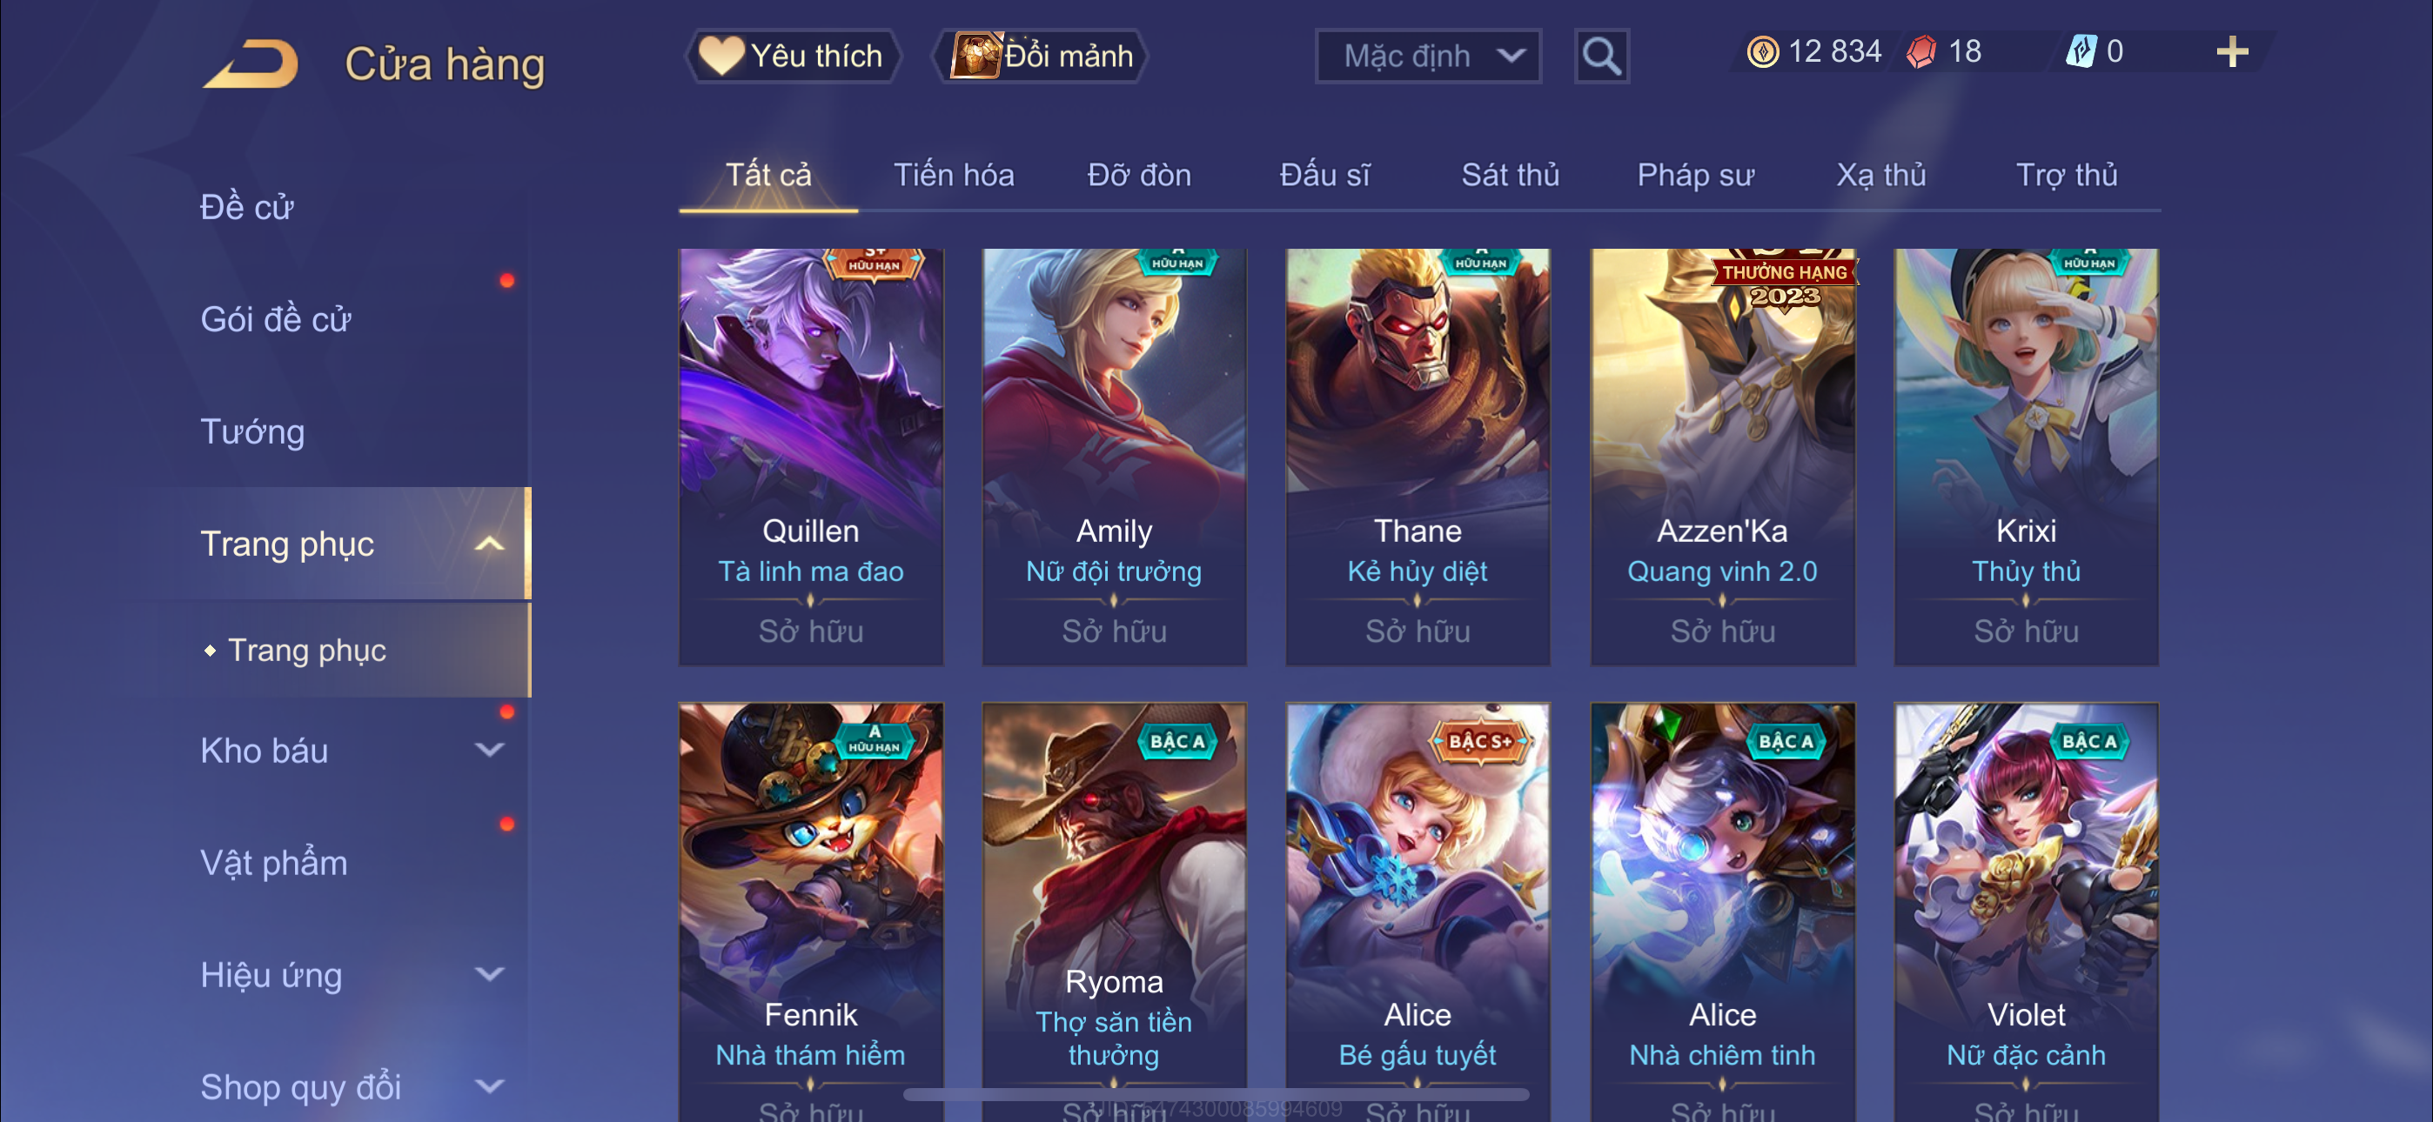Image resolution: width=2433 pixels, height=1122 pixels.
Task: Expand the Hiệu ứng sidebar section
Action: click(x=489, y=975)
